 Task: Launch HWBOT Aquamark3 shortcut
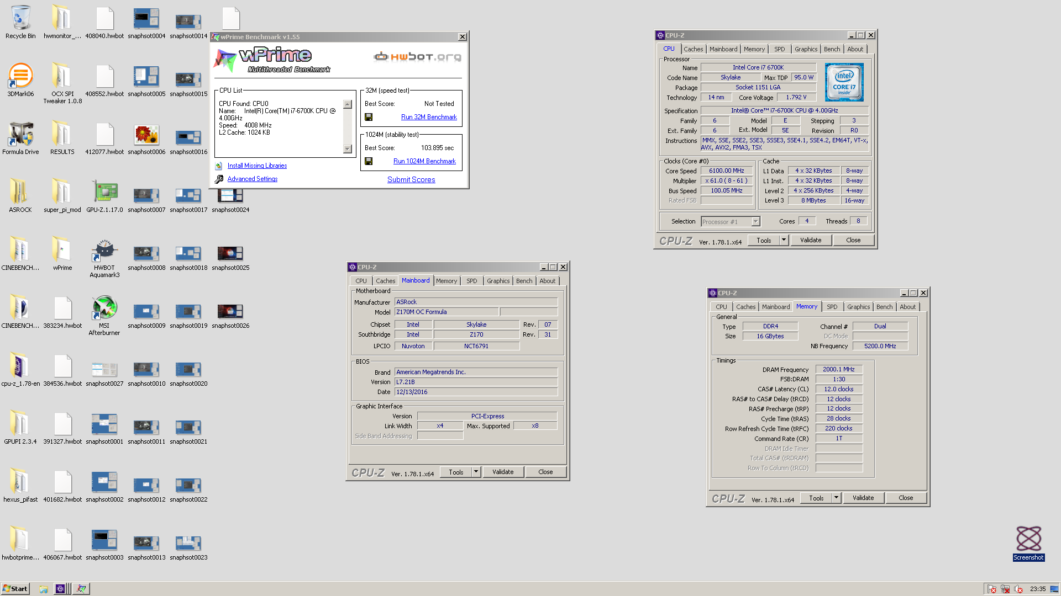pos(104,258)
